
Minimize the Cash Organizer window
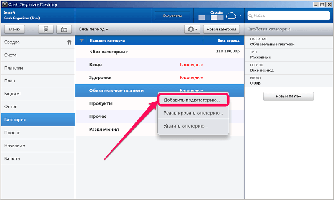pos(316,5)
